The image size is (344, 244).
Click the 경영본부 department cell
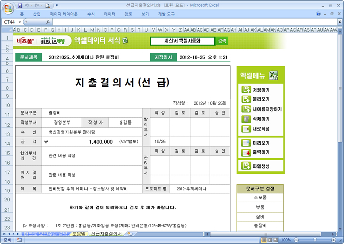click(x=62, y=123)
